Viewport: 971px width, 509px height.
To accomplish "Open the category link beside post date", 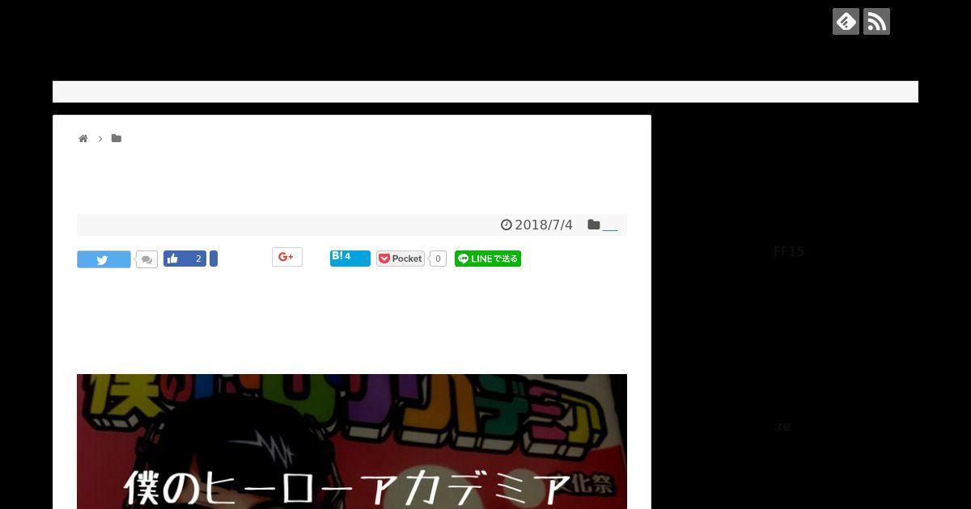I will click(610, 225).
